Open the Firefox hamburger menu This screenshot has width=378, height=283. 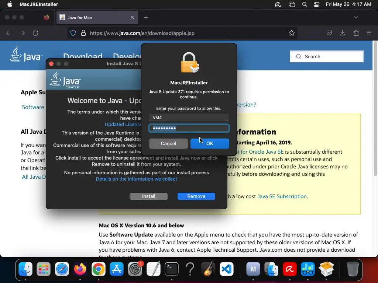click(369, 33)
